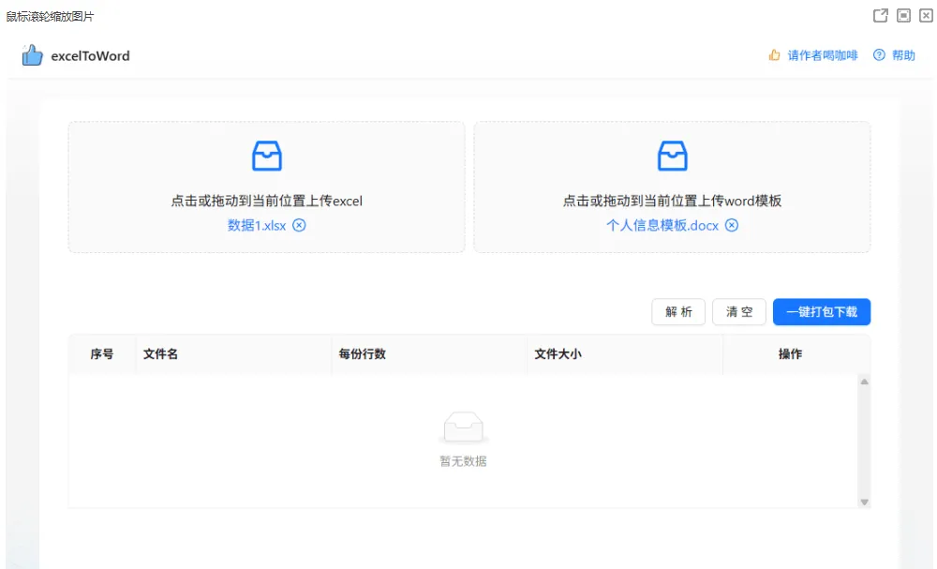
Task: Open the 个人信息模板.docx file link
Action: [x=662, y=225]
